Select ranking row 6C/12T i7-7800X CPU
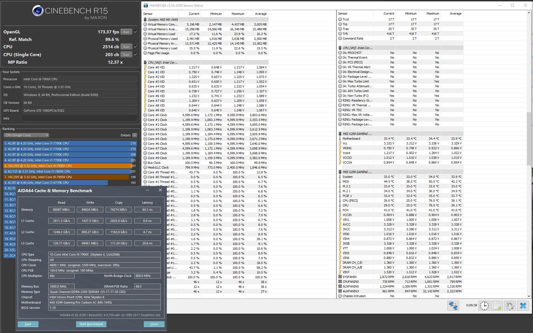 tap(70, 171)
